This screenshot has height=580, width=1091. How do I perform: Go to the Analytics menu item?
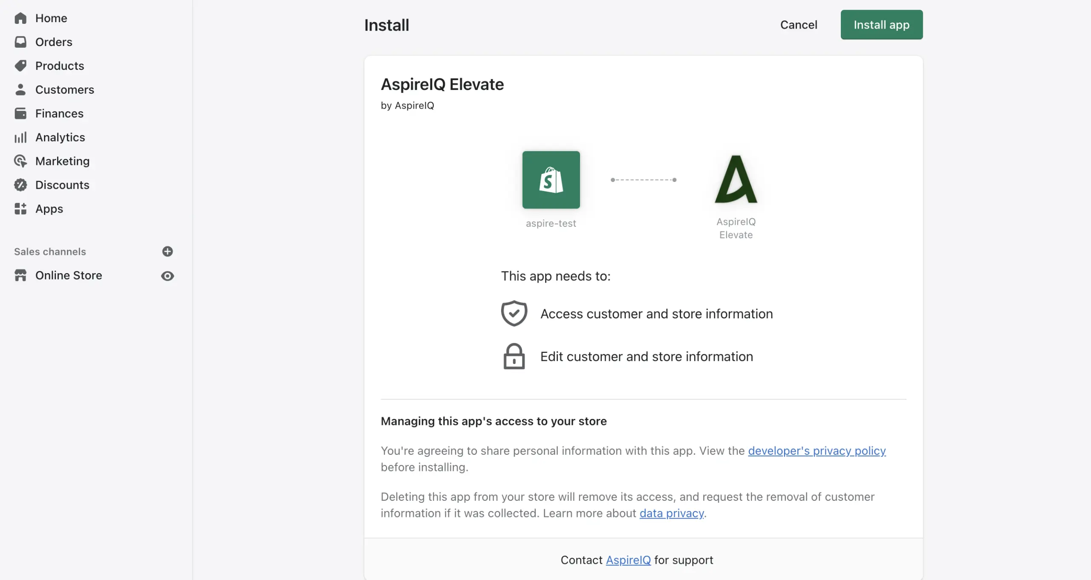click(x=60, y=137)
